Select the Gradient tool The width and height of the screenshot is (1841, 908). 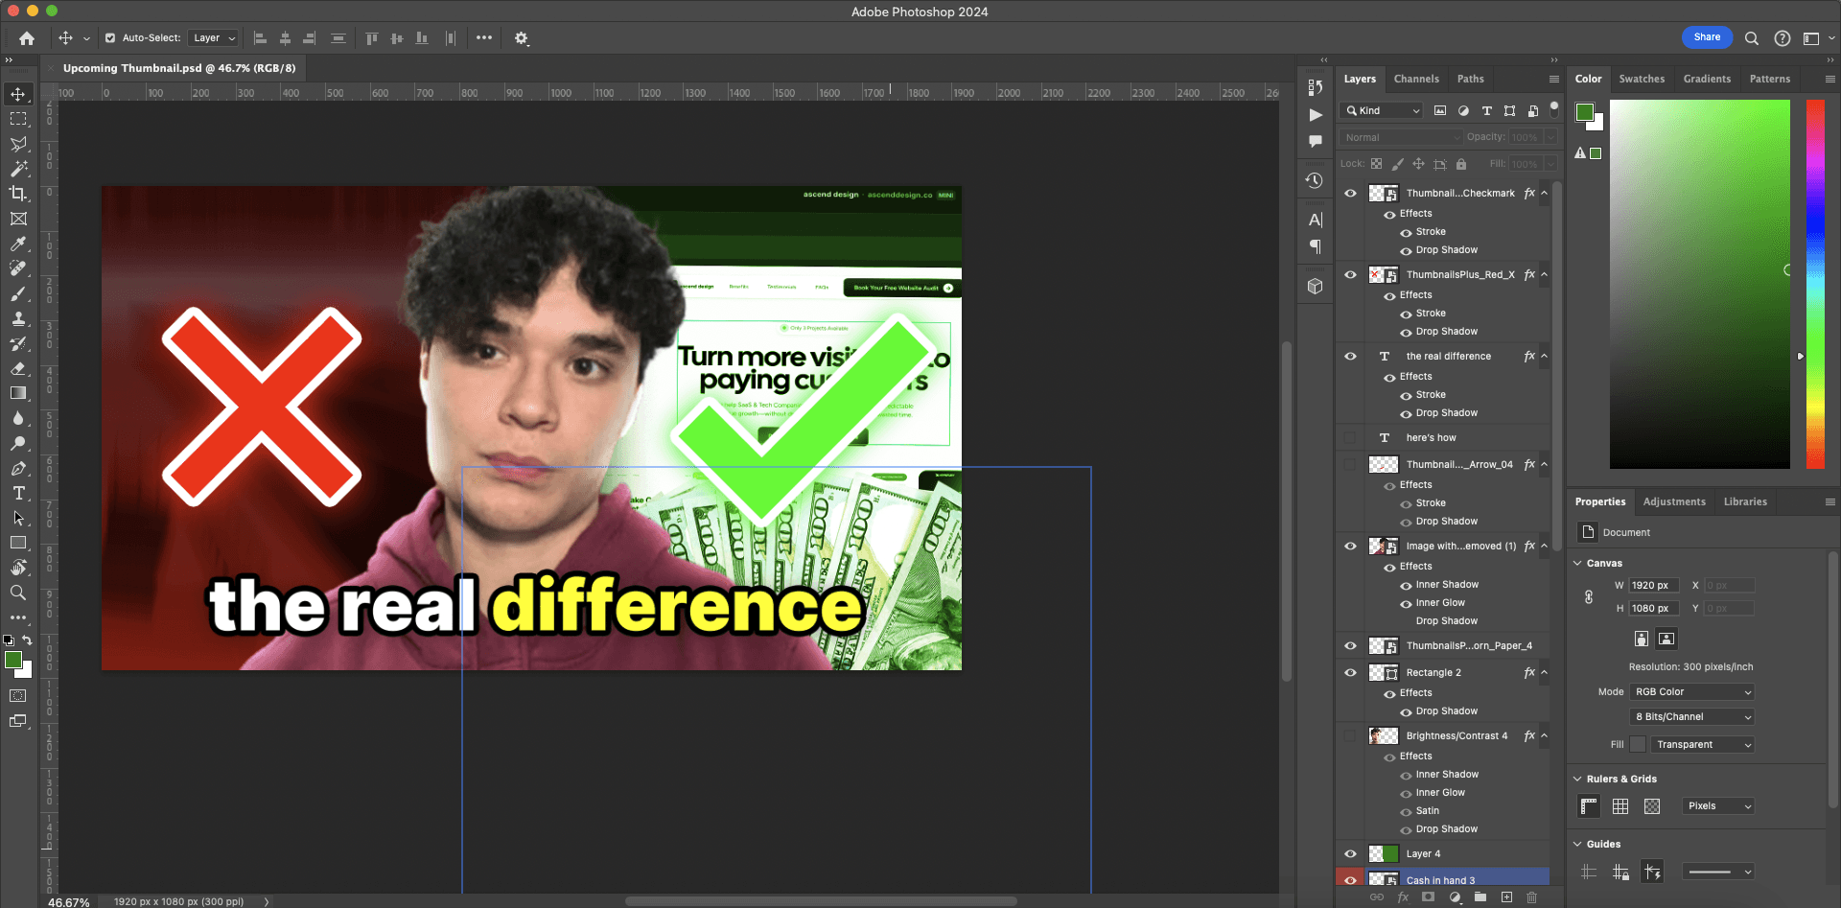tap(18, 393)
